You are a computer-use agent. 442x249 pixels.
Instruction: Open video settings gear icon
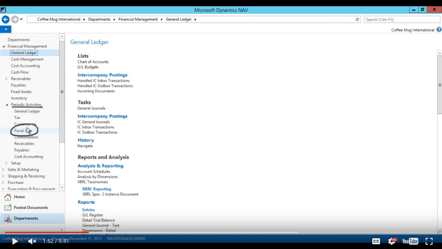(392, 241)
